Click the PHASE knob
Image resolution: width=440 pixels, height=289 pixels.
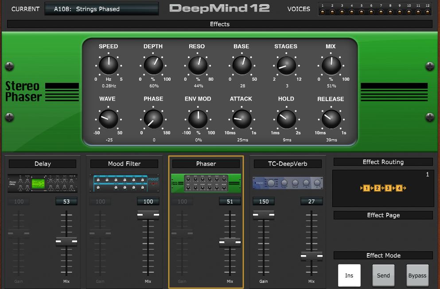point(153,119)
